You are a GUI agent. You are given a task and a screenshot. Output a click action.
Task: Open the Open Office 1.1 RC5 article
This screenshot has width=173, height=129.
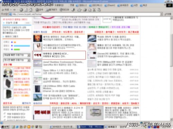pyautogui.click(x=58, y=70)
